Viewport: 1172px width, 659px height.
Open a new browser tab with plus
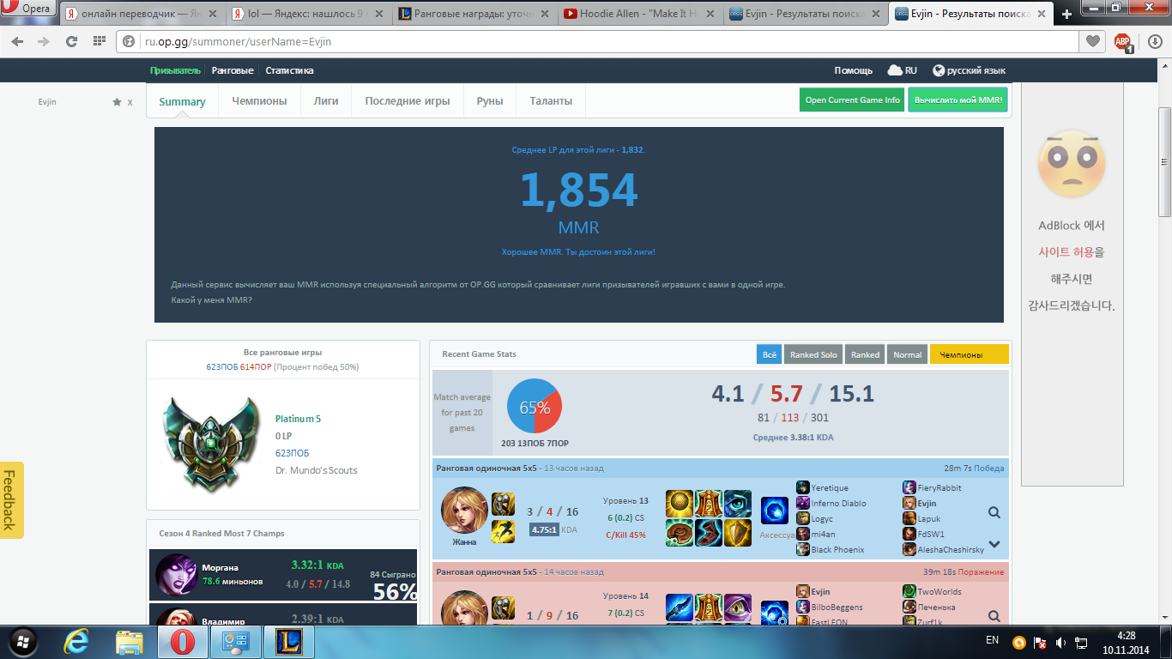1066,15
